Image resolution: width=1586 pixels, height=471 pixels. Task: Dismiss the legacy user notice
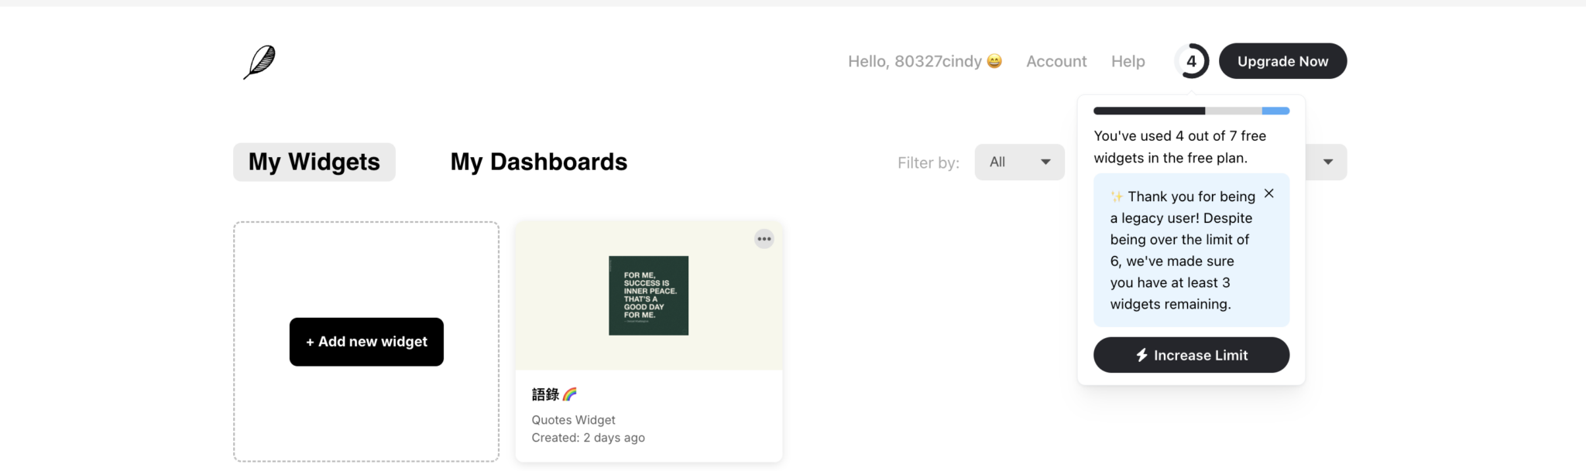(1268, 193)
